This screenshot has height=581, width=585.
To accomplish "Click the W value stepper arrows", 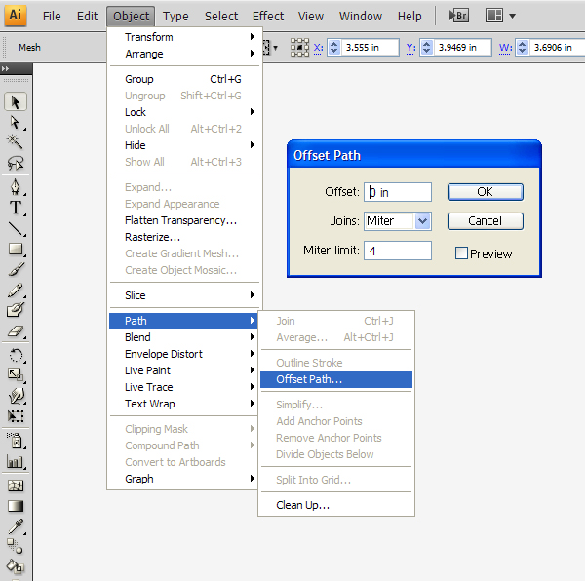I will (523, 48).
